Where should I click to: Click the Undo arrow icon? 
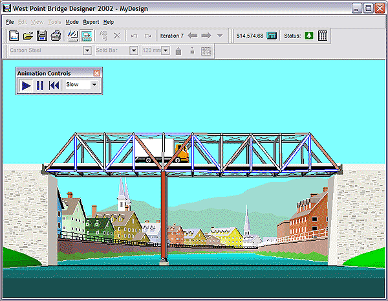[x=134, y=36]
